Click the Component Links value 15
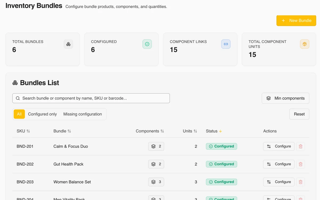Viewport: 320px width, 200px height. point(174,50)
